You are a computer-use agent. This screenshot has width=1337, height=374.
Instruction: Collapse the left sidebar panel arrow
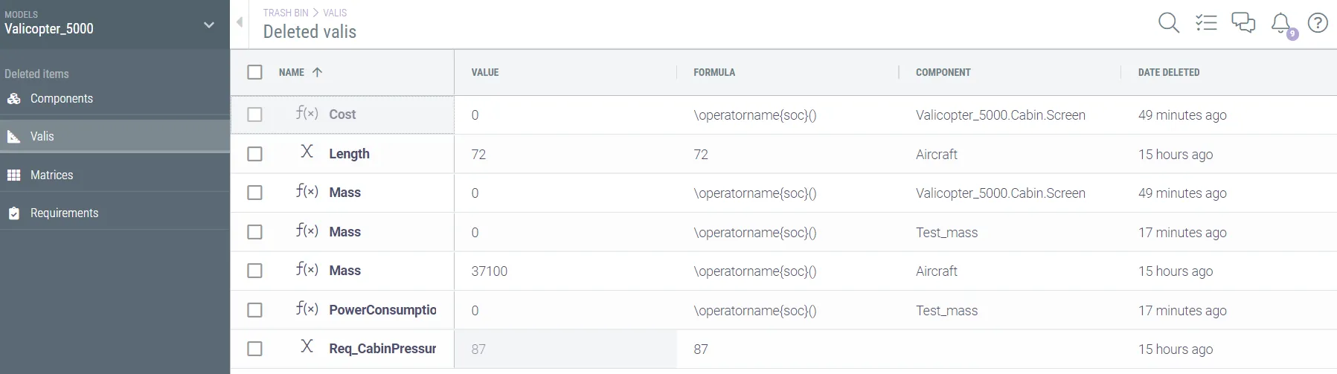(x=240, y=22)
